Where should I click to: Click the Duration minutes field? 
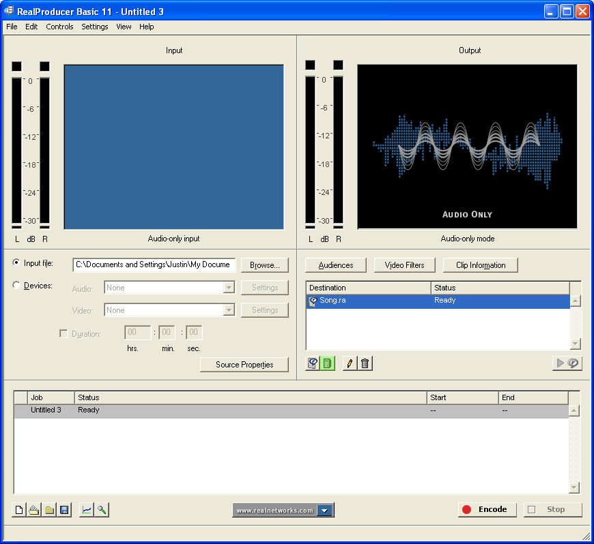point(167,332)
